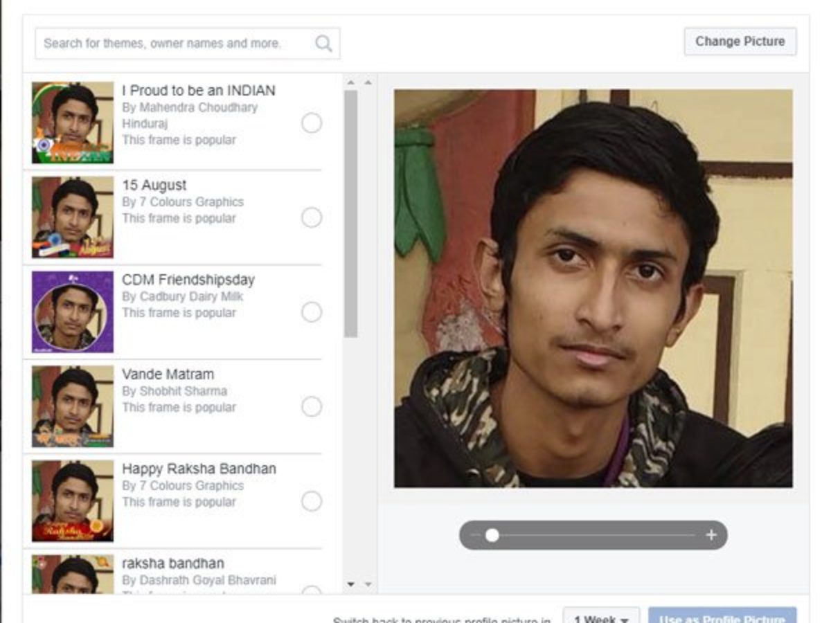
Task: Click 'This frame is popular' under Vande Matram
Action: (179, 407)
